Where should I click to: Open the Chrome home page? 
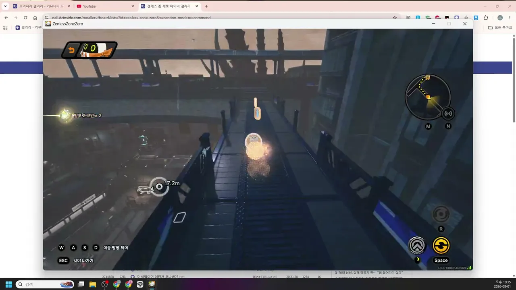[35, 18]
